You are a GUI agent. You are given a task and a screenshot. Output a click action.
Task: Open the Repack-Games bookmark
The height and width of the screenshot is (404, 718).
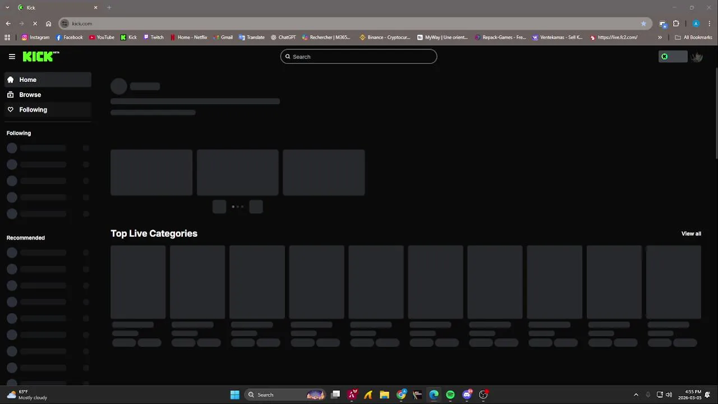[500, 38]
